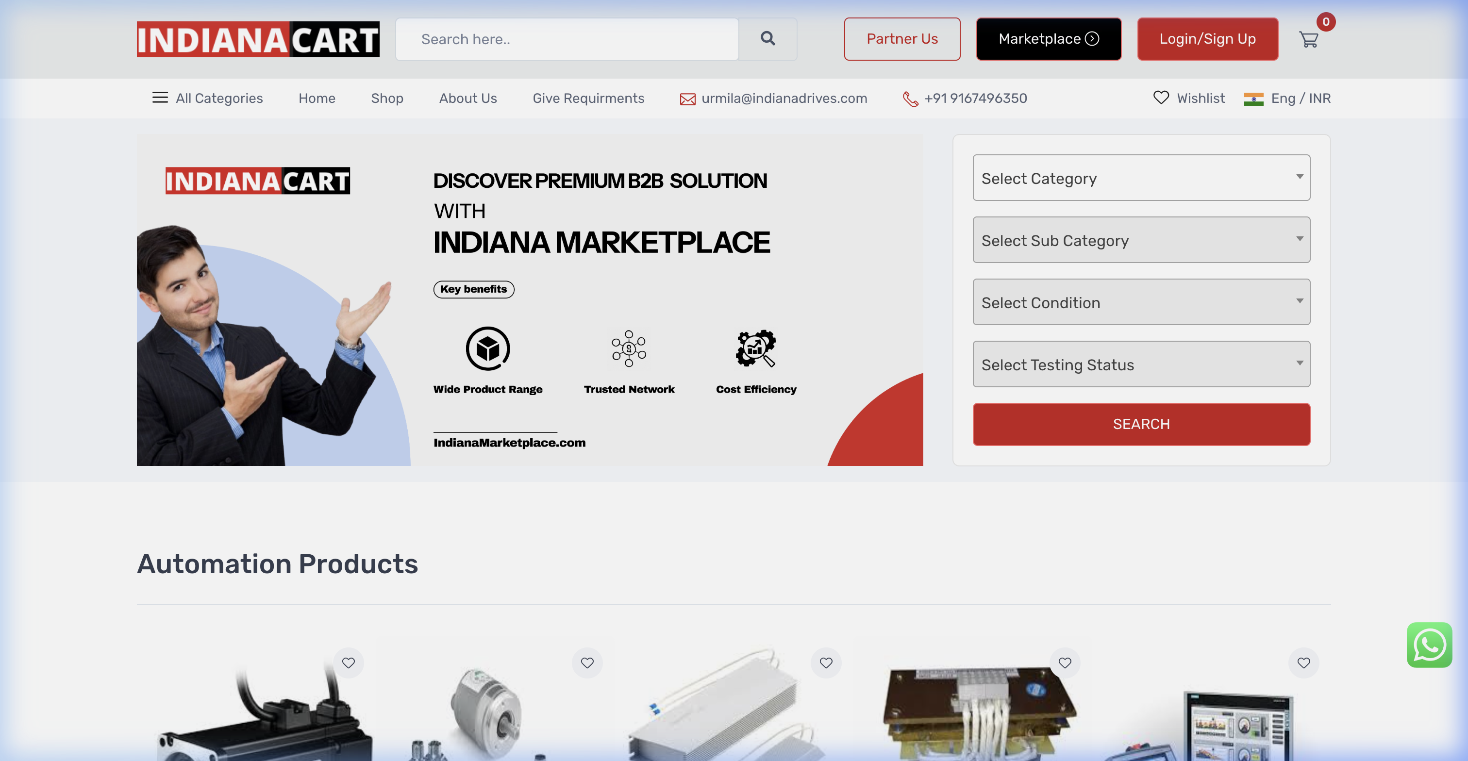This screenshot has height=761, width=1468.
Task: Open the About Us menu item
Action: (x=468, y=98)
